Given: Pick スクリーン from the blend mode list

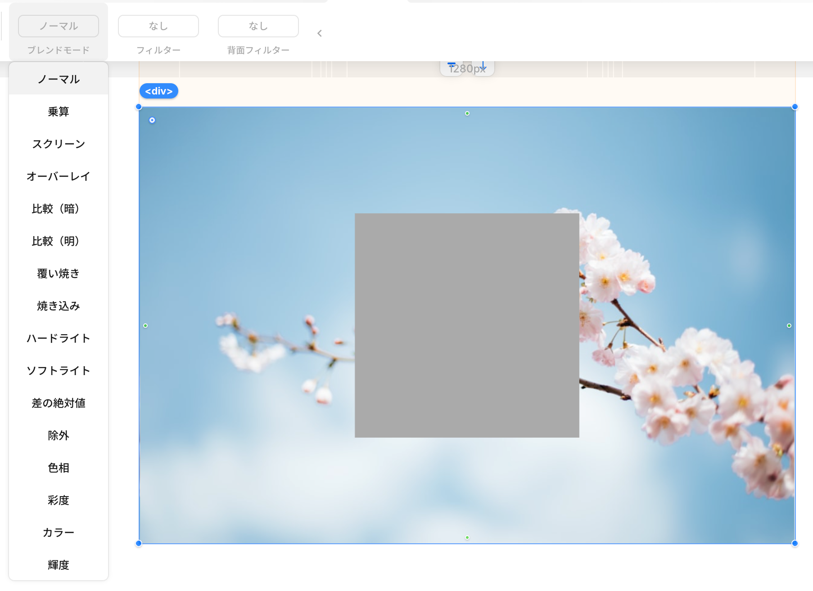Looking at the screenshot, I should [59, 144].
